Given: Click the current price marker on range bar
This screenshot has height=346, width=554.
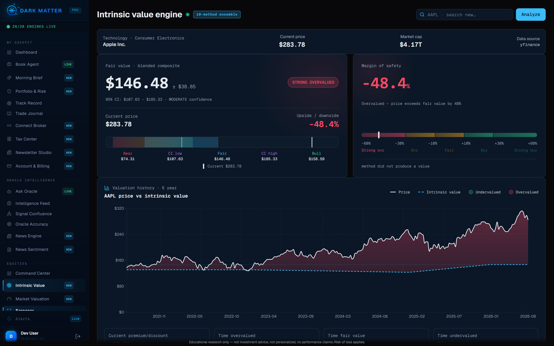Looking at the screenshot, I should pos(312,142).
